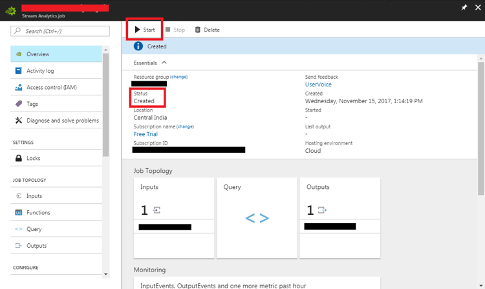The image size is (485, 289).
Task: Click the Diagnose wrench icon
Action: pyautogui.click(x=19, y=120)
